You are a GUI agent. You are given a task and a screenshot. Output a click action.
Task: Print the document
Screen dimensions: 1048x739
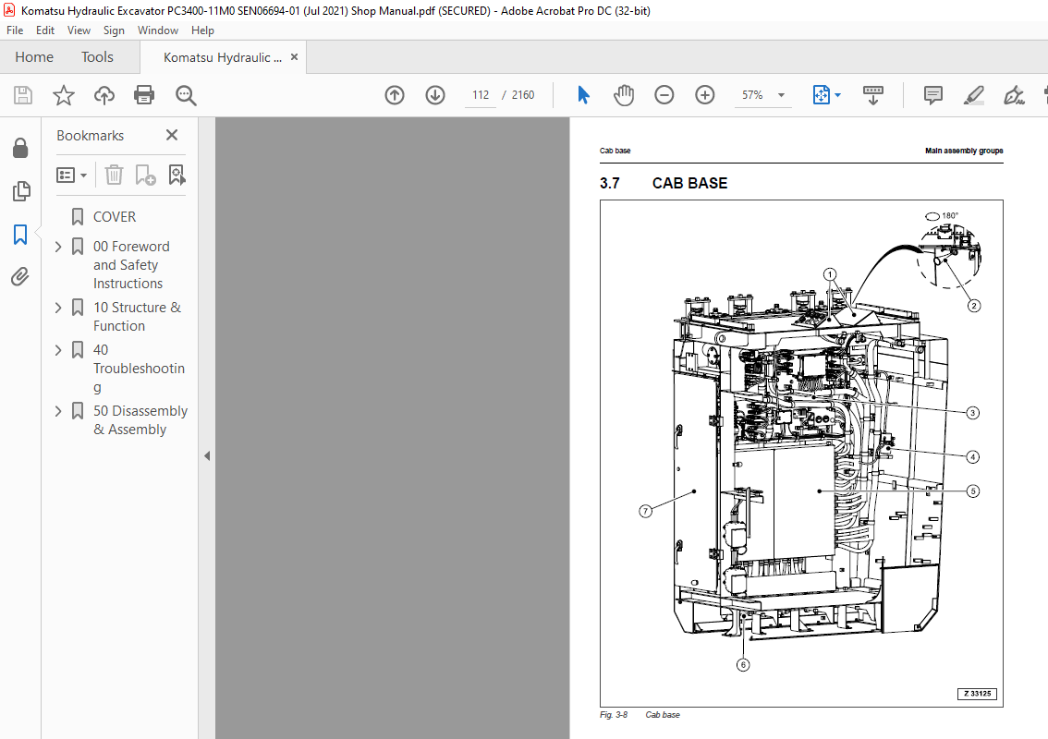point(143,95)
